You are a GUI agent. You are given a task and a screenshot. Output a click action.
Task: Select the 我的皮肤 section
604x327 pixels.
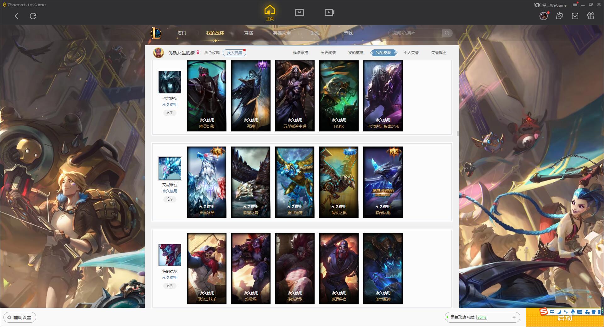[383, 53]
